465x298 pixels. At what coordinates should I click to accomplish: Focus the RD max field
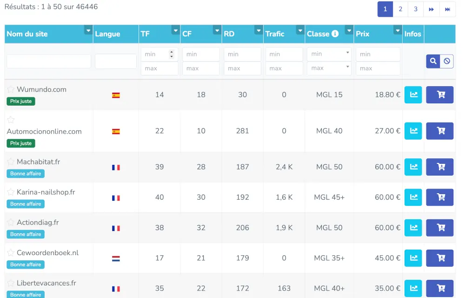click(x=243, y=68)
